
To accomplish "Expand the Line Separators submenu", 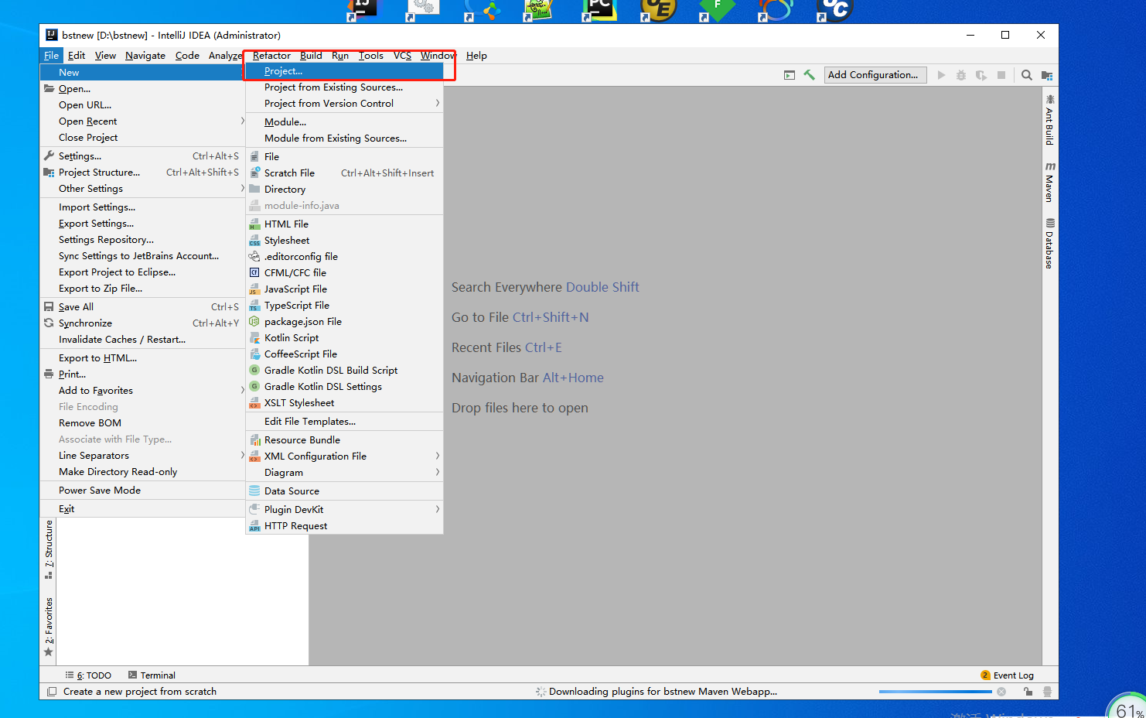I will pyautogui.click(x=142, y=456).
